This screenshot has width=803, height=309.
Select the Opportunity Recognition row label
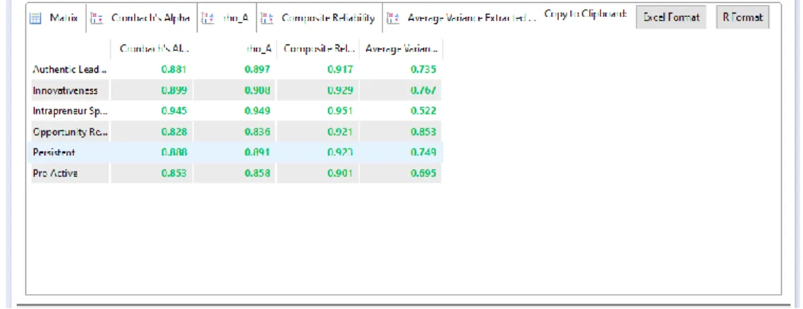(70, 132)
